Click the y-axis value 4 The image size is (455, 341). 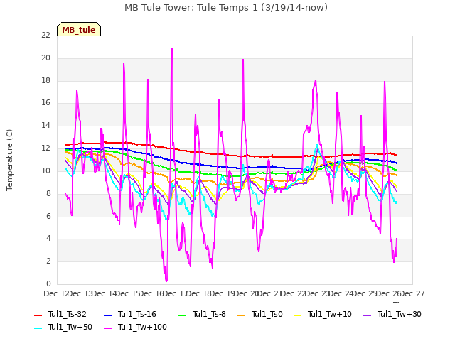point(48,239)
